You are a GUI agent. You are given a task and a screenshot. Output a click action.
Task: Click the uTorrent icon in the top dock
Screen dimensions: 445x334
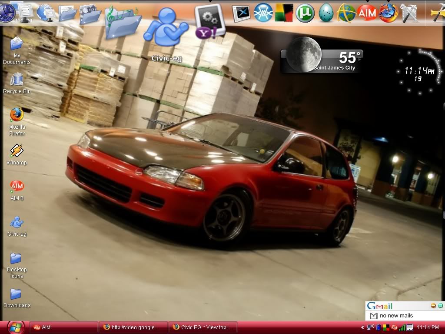[305, 13]
